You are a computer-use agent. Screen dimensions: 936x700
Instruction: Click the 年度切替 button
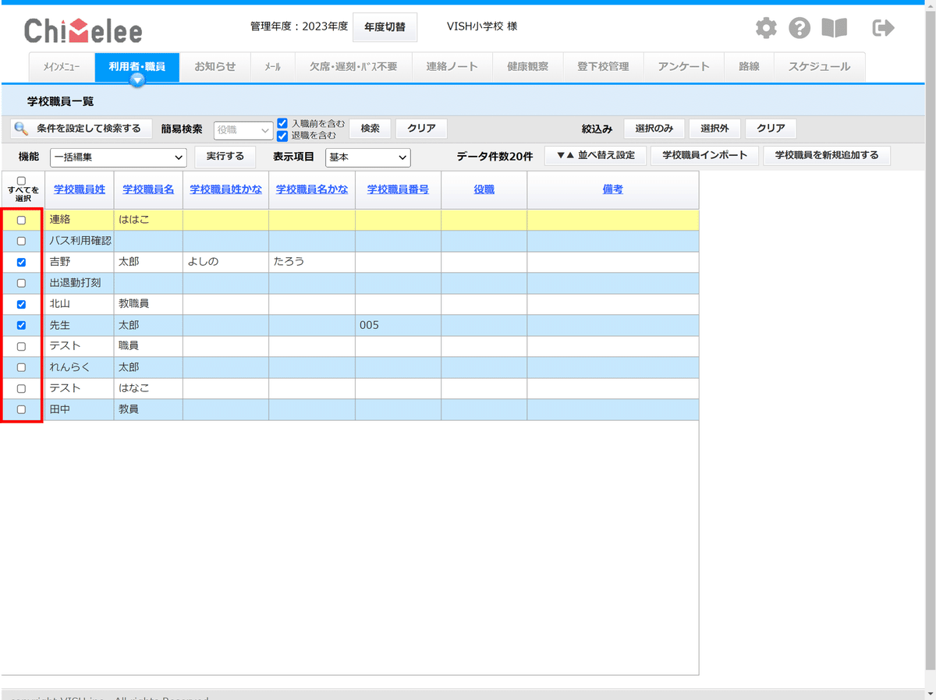[x=385, y=27]
